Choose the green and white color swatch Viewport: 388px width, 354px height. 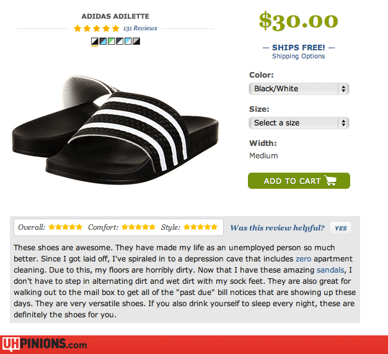[x=112, y=42]
